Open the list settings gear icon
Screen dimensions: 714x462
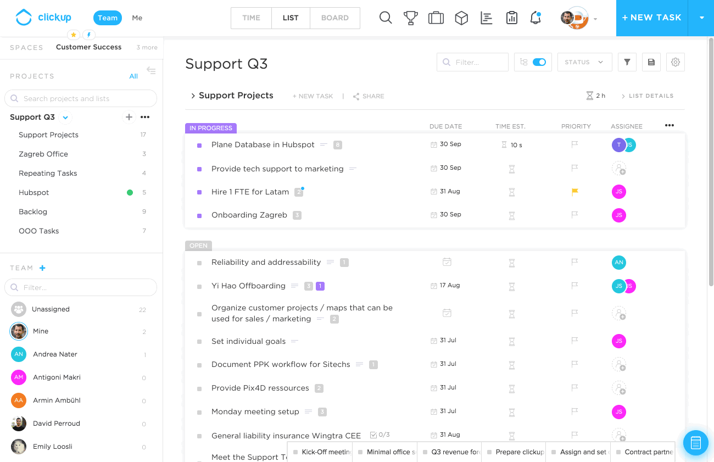click(x=676, y=62)
